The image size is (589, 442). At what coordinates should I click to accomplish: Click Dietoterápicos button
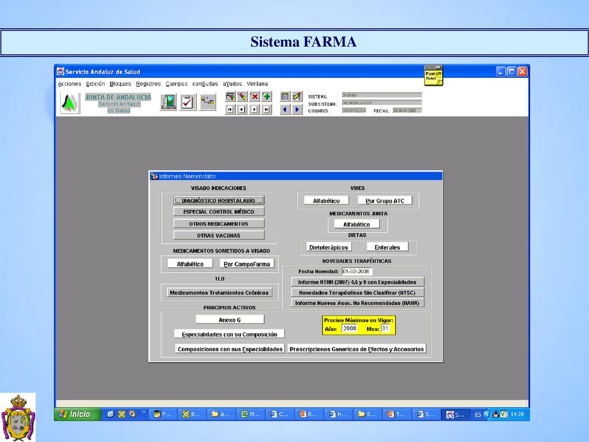[x=328, y=247]
